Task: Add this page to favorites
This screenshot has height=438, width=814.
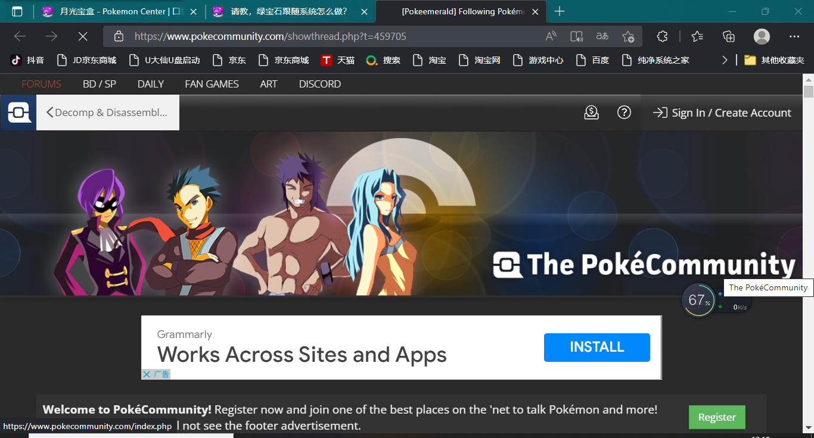Action: click(x=628, y=36)
